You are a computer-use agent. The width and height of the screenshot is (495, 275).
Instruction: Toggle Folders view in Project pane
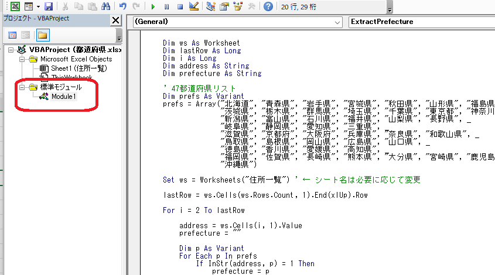click(43, 35)
